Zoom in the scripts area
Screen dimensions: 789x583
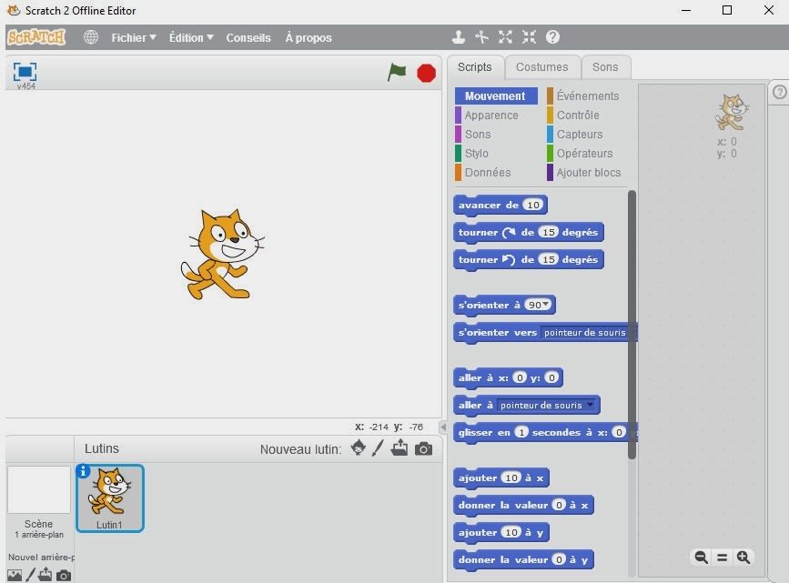pyautogui.click(x=743, y=558)
